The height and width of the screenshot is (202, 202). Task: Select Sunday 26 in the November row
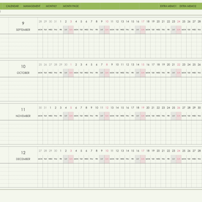[x=179, y=108]
